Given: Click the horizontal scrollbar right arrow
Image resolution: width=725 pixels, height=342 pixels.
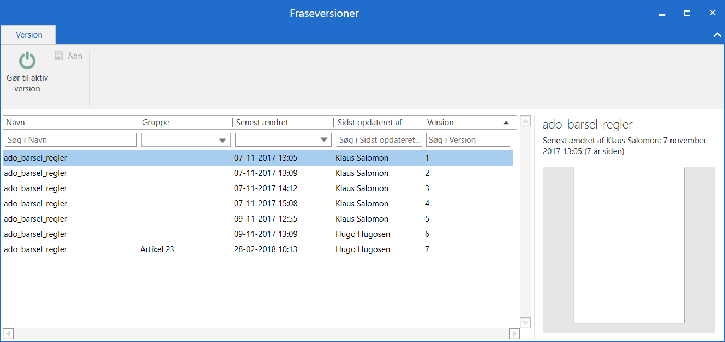Looking at the screenshot, I should click(514, 333).
